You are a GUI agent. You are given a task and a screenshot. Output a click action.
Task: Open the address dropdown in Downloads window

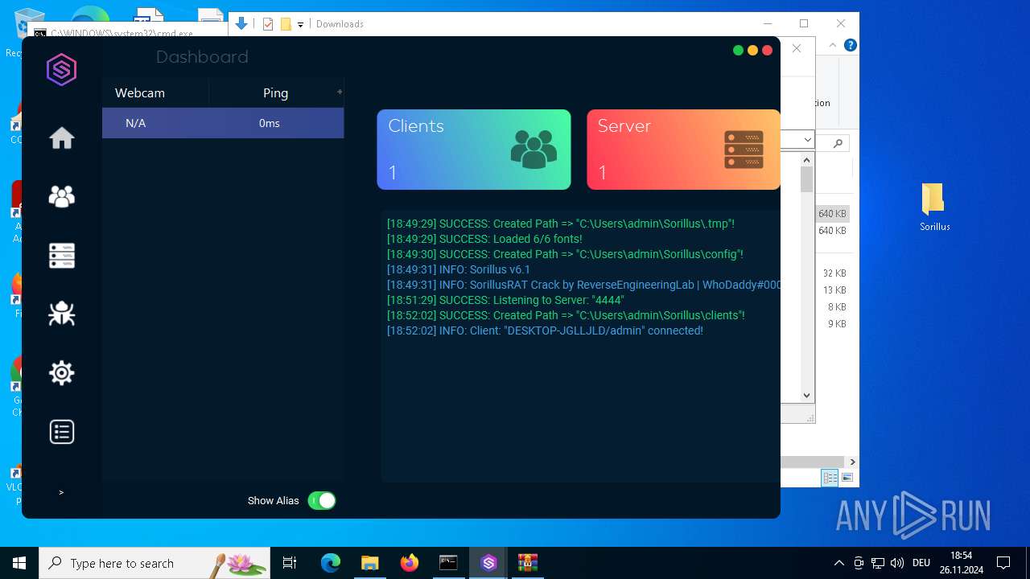(x=808, y=141)
